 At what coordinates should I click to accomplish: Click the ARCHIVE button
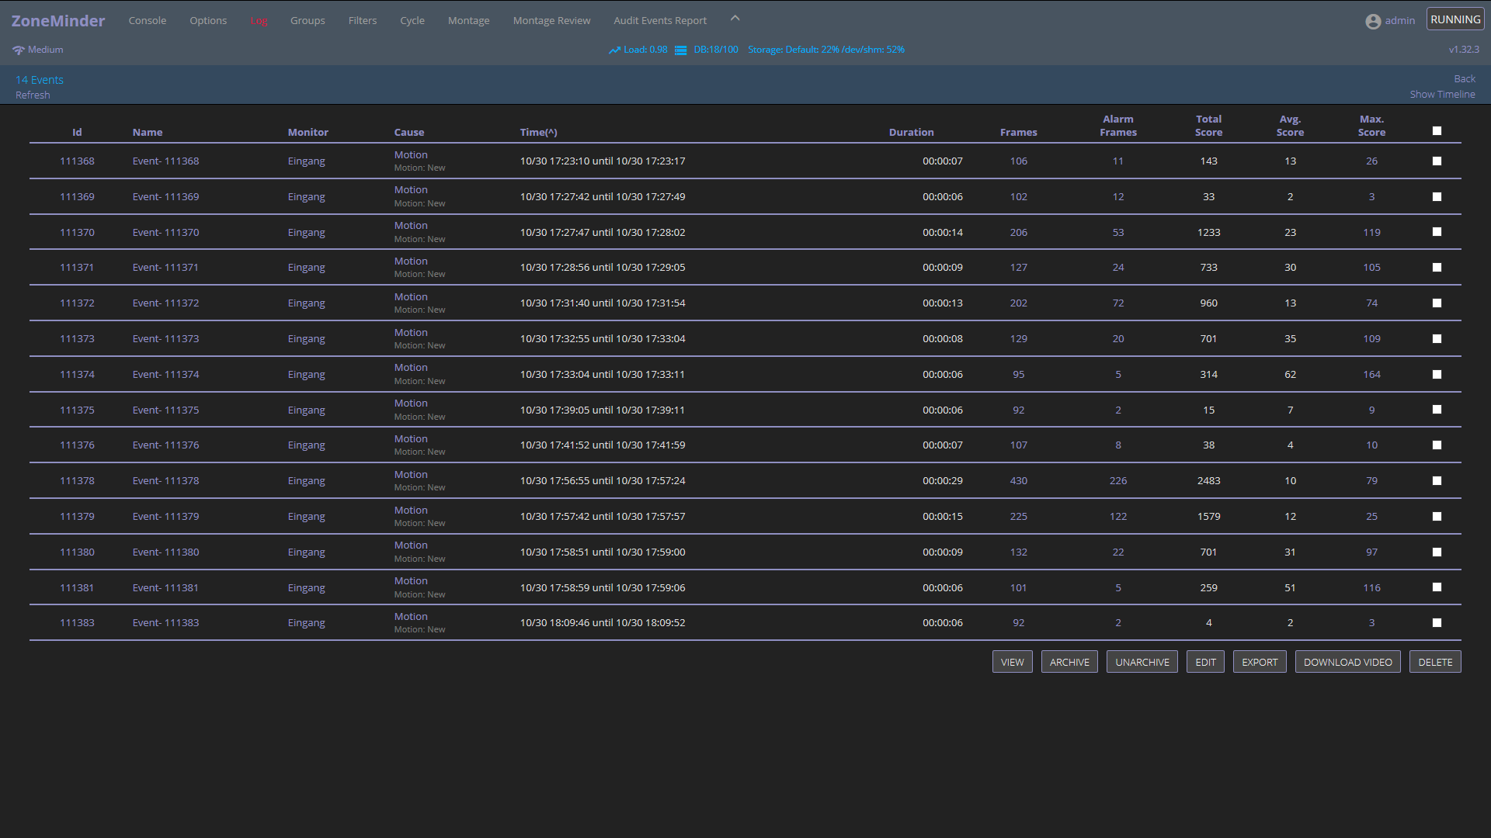pos(1069,662)
